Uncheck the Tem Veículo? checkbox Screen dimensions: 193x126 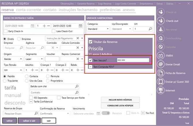[90, 60]
